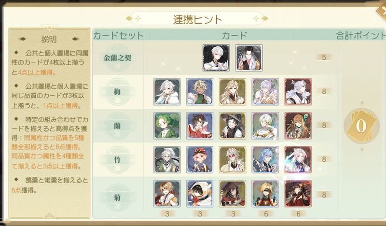The width and height of the screenshot is (386, 226).
Task: Click the blue-haired character card in 竹 row
Action: pos(265,160)
